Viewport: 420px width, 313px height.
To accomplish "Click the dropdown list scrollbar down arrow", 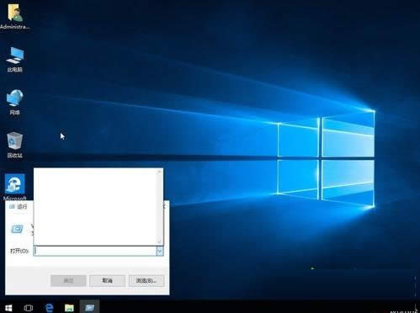I will [x=159, y=241].
